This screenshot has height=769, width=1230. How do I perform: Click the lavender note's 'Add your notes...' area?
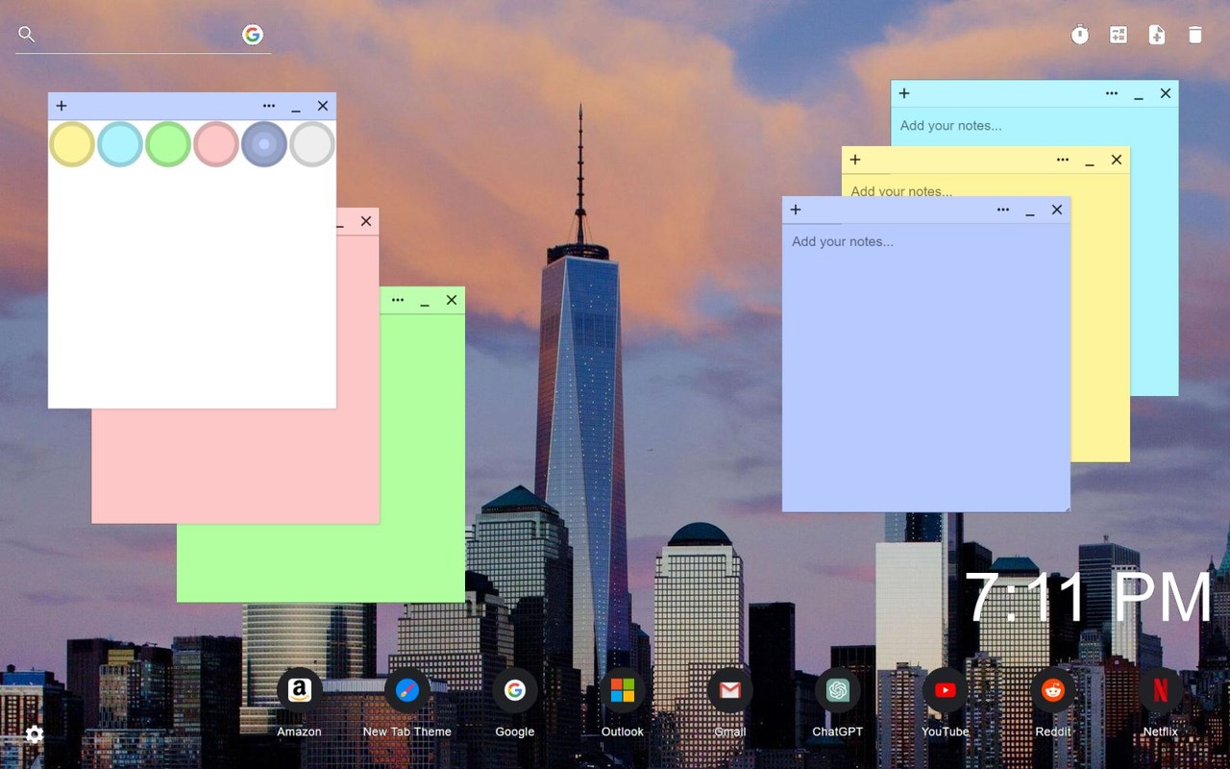[926, 367]
